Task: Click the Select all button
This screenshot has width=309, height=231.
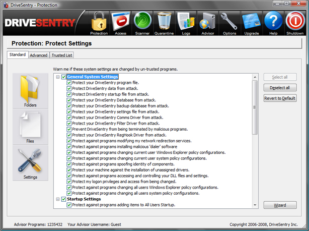Action: click(280, 77)
